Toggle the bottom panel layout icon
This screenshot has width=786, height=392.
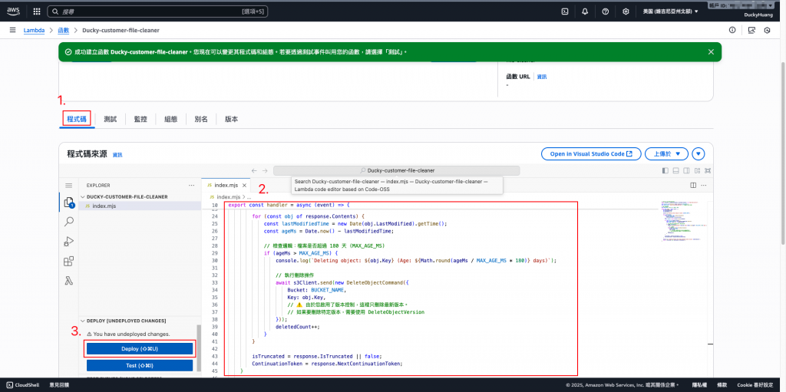pos(675,171)
